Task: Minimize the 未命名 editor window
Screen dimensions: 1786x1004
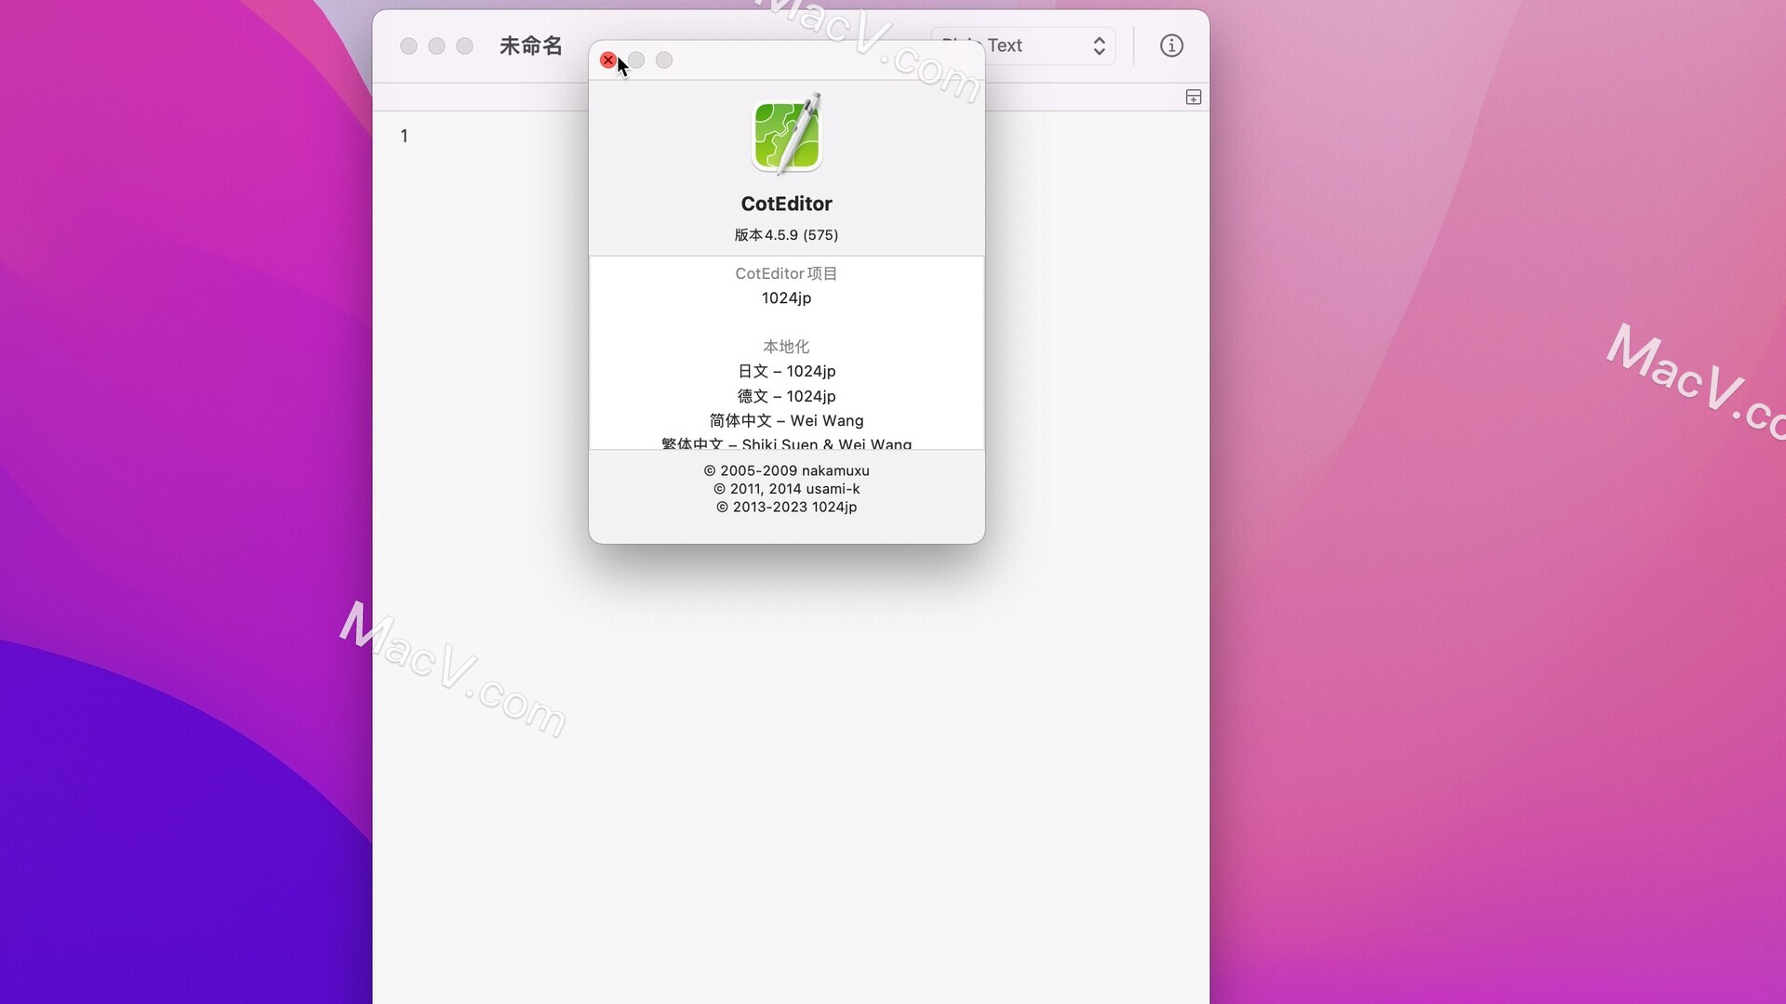Action: coord(436,46)
